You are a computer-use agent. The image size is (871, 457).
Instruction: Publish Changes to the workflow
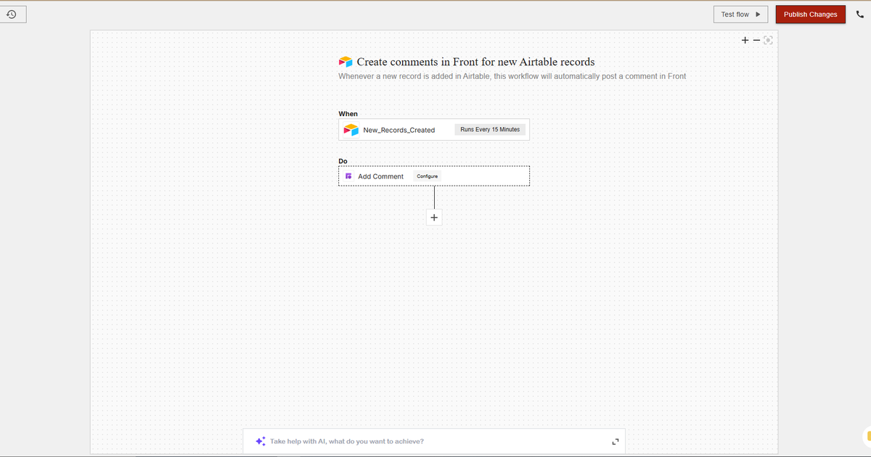(810, 14)
